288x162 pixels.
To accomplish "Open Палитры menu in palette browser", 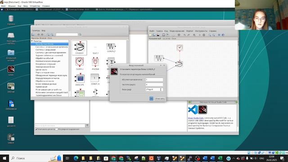I will 36,31.
